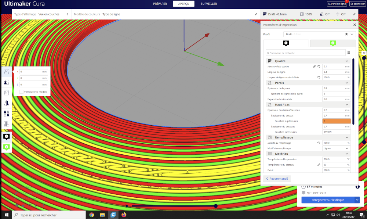Open Per Model Settings tool
This screenshot has height=219, width=367.
point(7,114)
